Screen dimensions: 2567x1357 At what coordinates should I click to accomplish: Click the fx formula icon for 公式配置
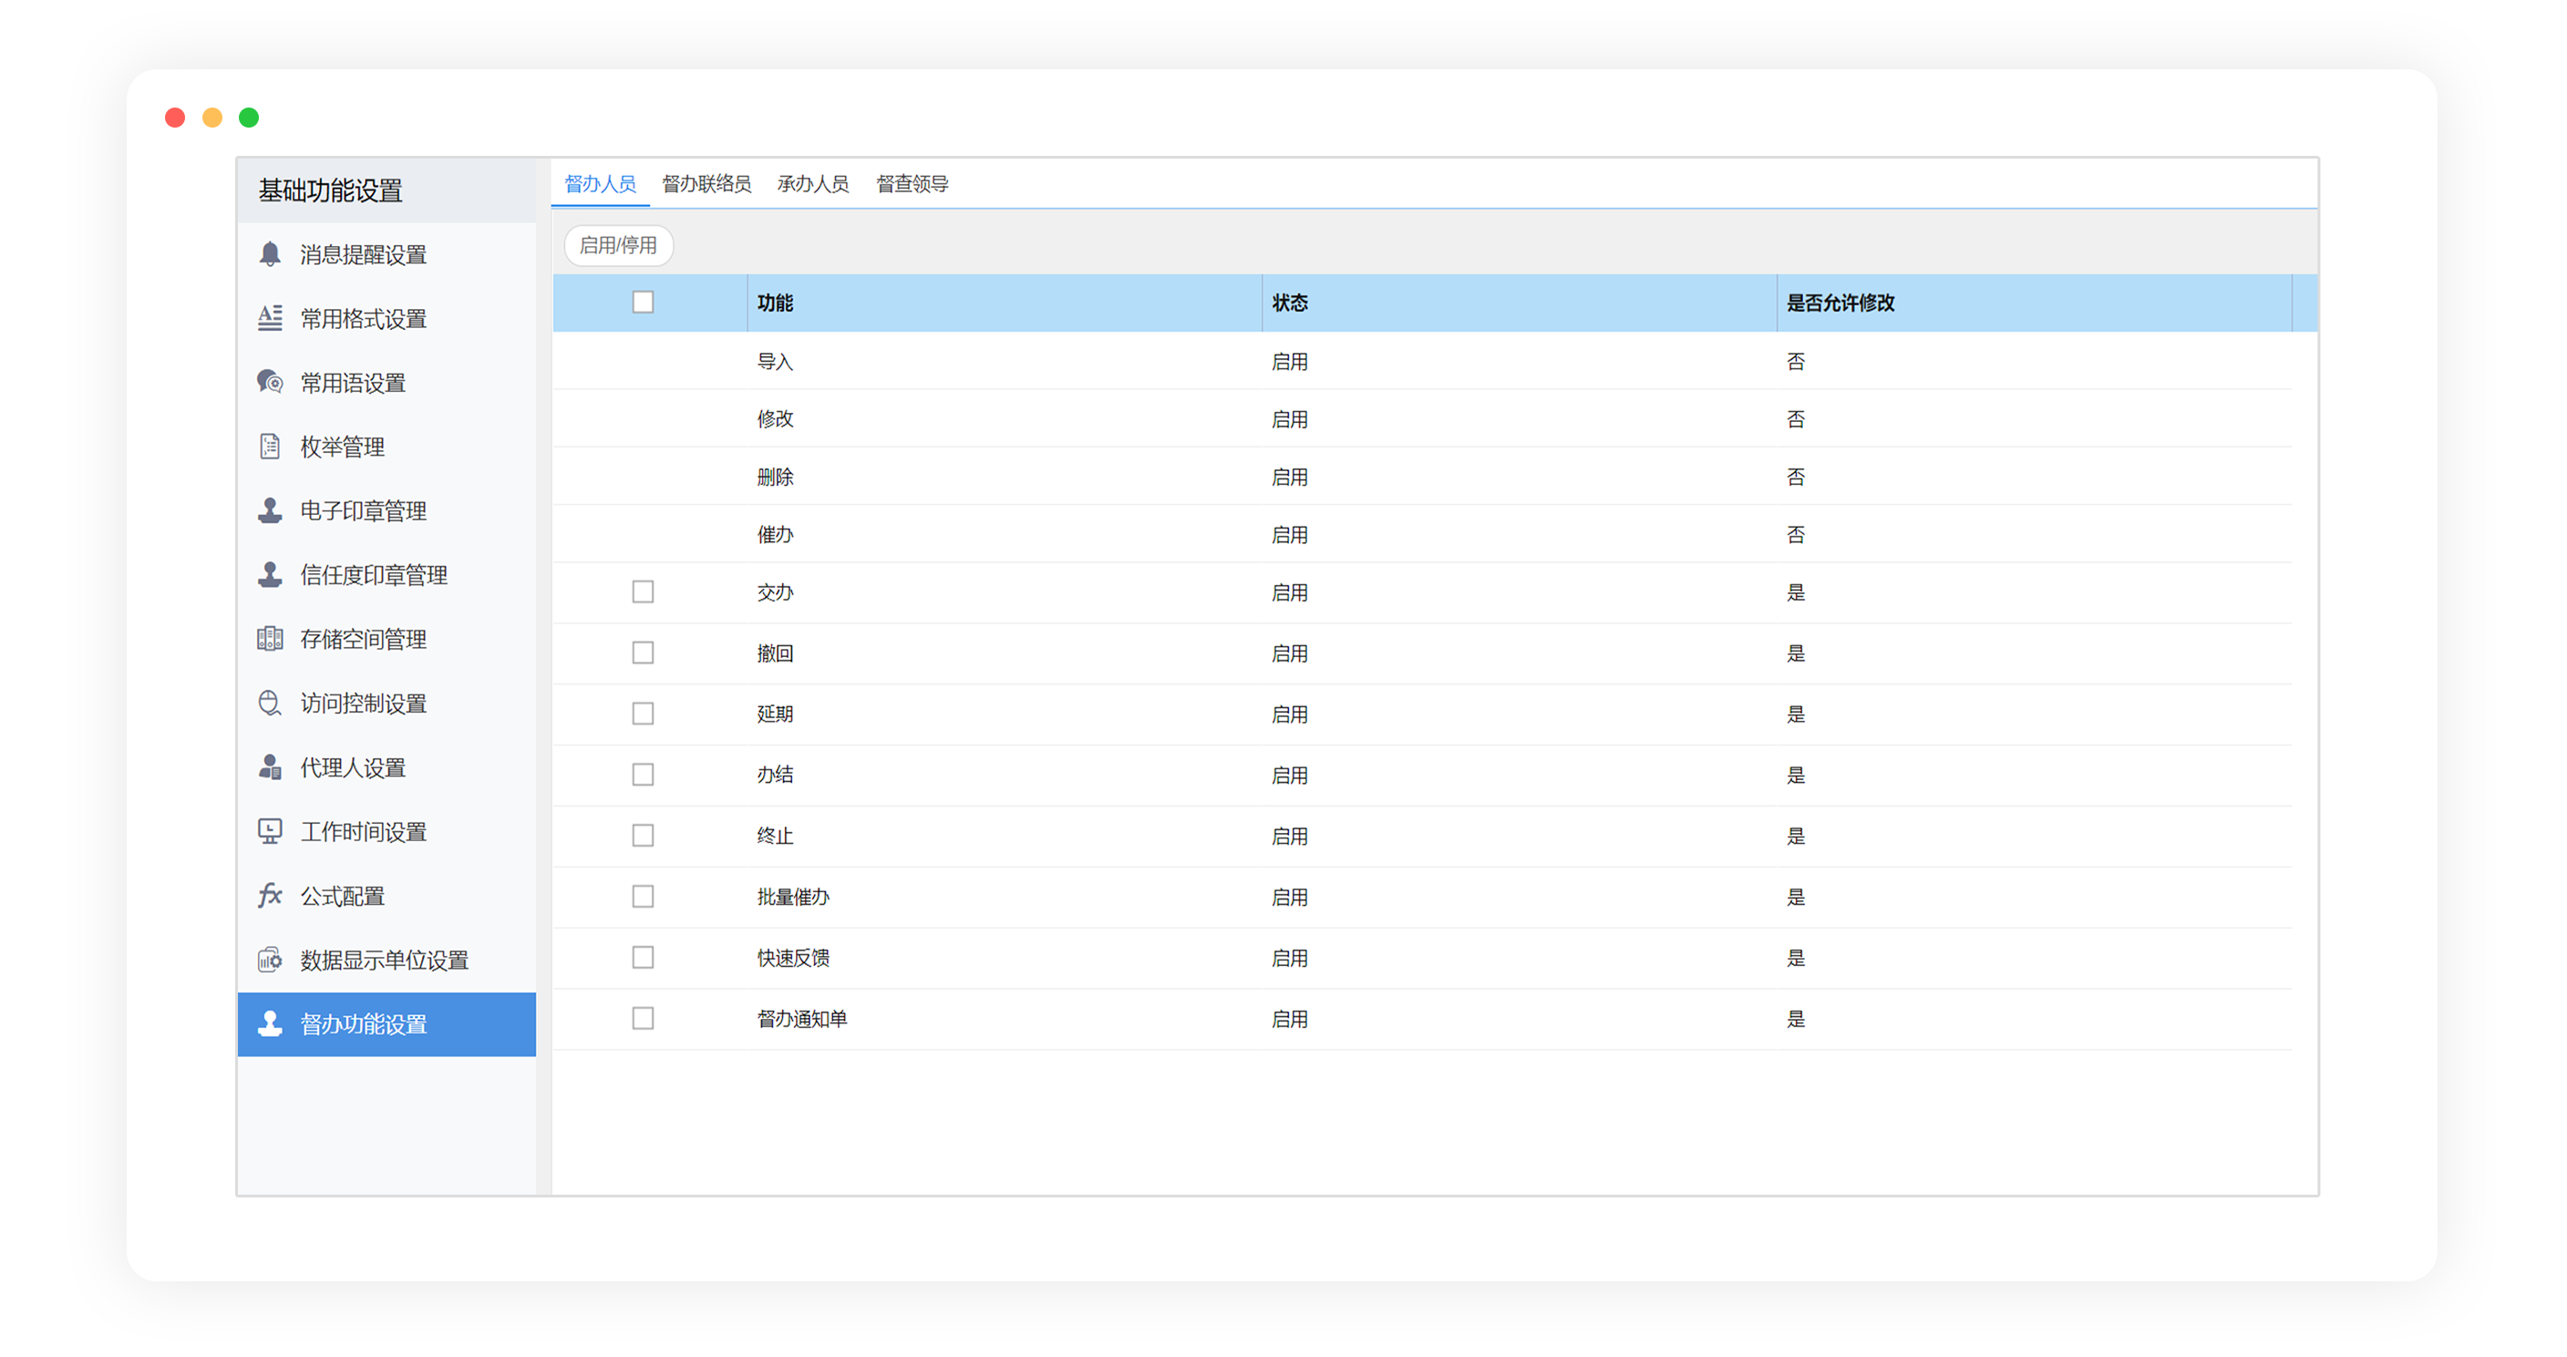[269, 895]
